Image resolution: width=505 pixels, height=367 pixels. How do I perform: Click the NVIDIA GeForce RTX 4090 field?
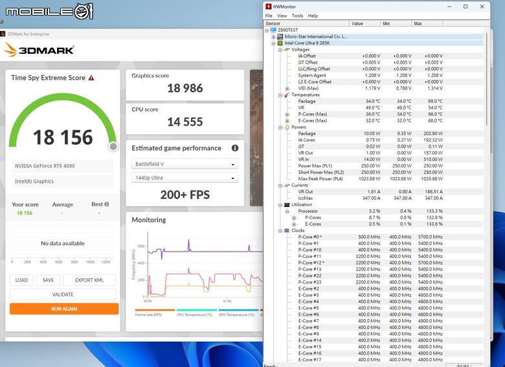(x=63, y=166)
